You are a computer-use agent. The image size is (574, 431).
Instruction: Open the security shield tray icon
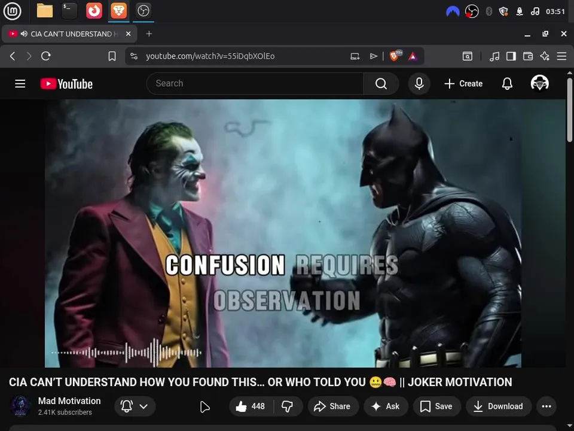[x=503, y=11]
